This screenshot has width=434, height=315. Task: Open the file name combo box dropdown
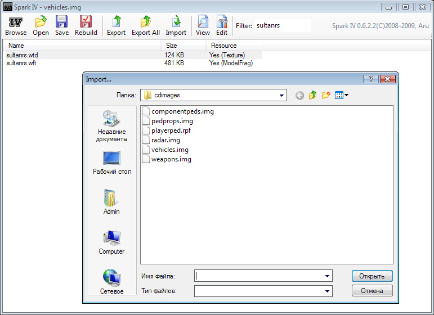(327, 276)
